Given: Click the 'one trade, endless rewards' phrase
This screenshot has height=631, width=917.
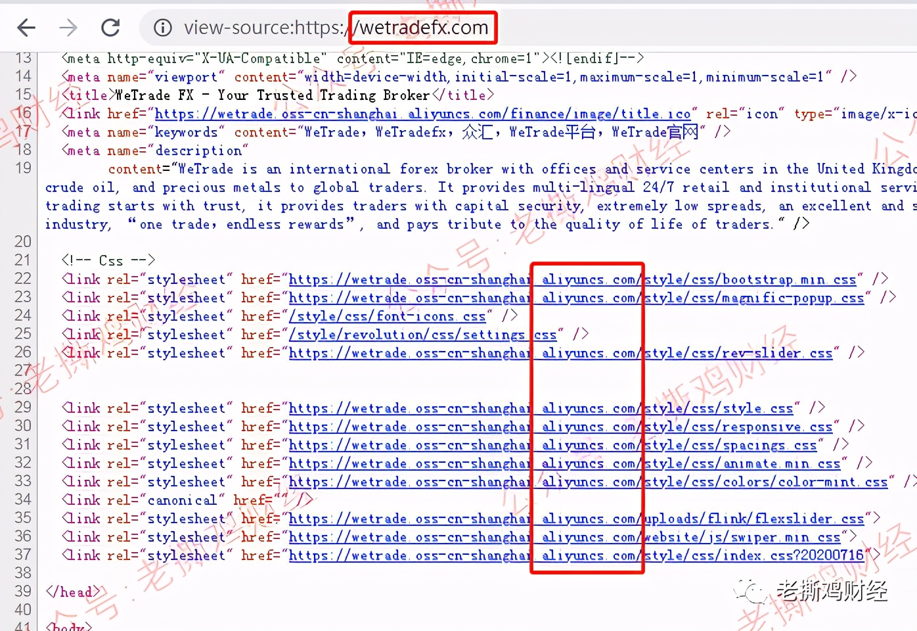Looking at the screenshot, I should [242, 224].
